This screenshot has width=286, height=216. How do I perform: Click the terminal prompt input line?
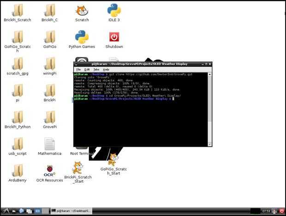(x=124, y=99)
